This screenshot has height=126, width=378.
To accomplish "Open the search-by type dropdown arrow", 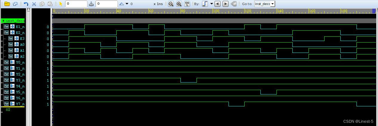I will click(212, 4).
